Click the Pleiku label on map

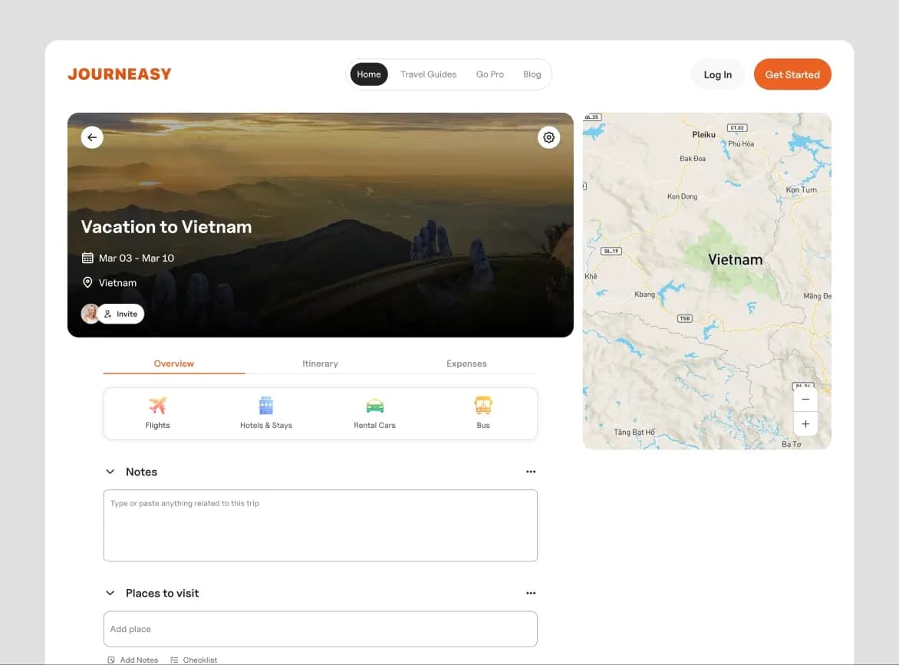pos(703,135)
